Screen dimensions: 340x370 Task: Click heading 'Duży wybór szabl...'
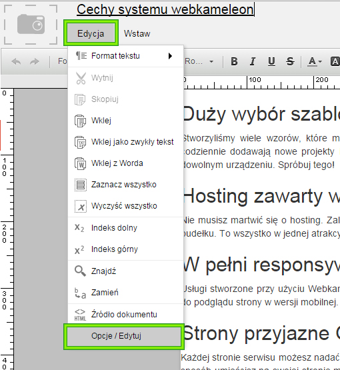point(261,114)
